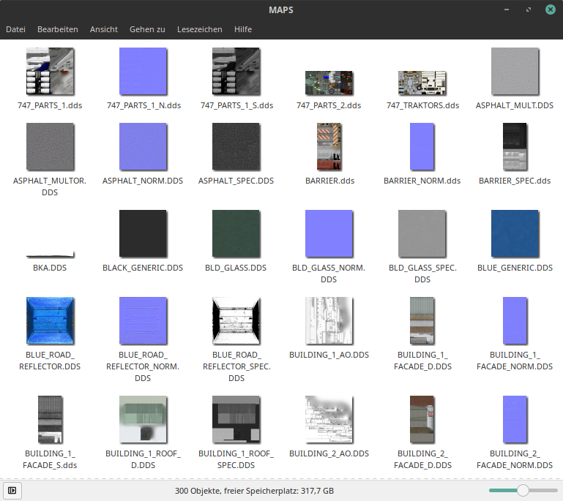
Task: Click the BUILDING_1_AO.DDS file name label
Action: pyautogui.click(x=329, y=355)
